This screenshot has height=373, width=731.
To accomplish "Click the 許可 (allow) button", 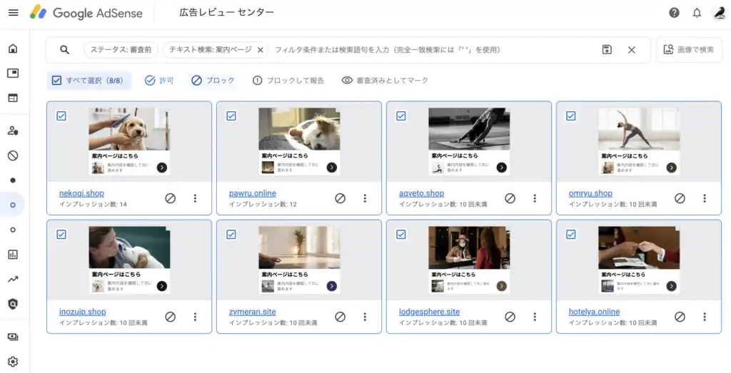I will tap(159, 81).
